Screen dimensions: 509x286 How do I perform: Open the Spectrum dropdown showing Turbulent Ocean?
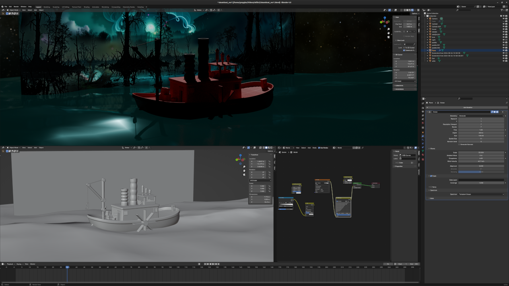[x=482, y=194]
